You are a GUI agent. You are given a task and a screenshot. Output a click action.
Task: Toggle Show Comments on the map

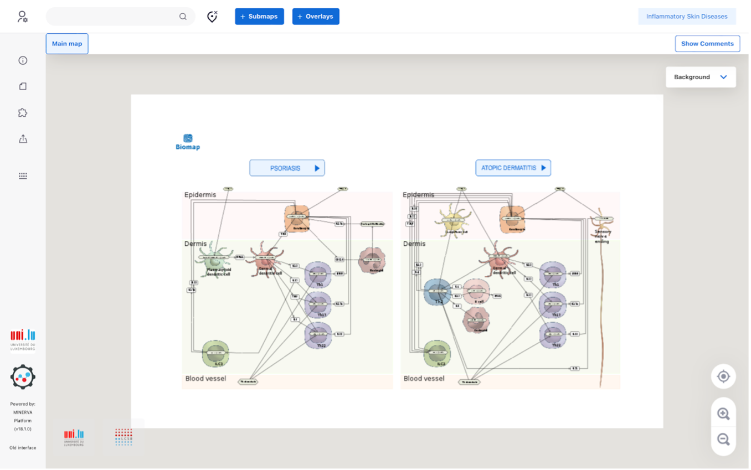(707, 44)
